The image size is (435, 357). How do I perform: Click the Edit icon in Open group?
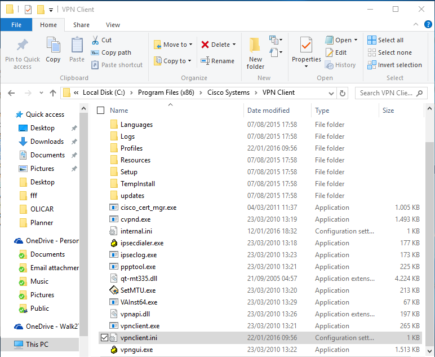[x=329, y=52]
